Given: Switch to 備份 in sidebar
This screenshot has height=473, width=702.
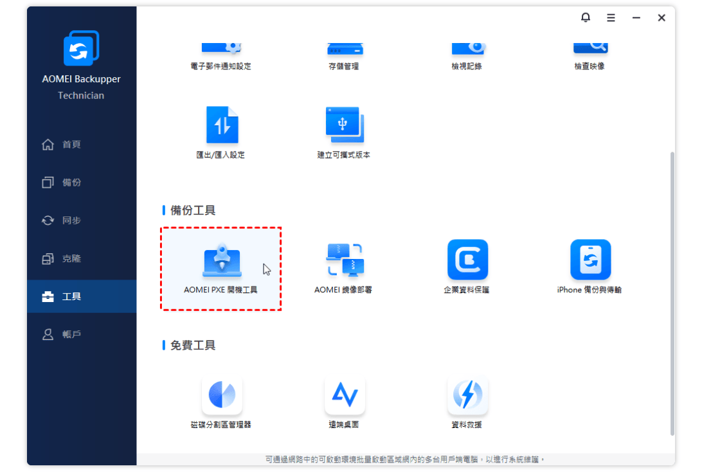Looking at the screenshot, I should point(82,183).
